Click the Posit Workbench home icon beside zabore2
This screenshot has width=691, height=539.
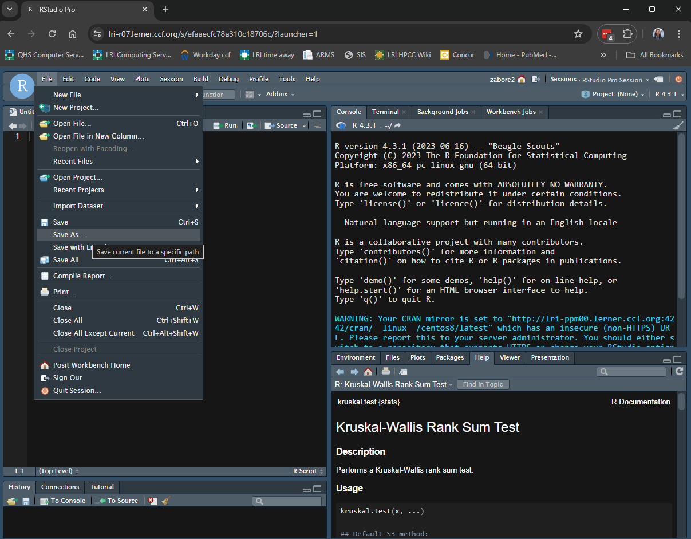(522, 80)
